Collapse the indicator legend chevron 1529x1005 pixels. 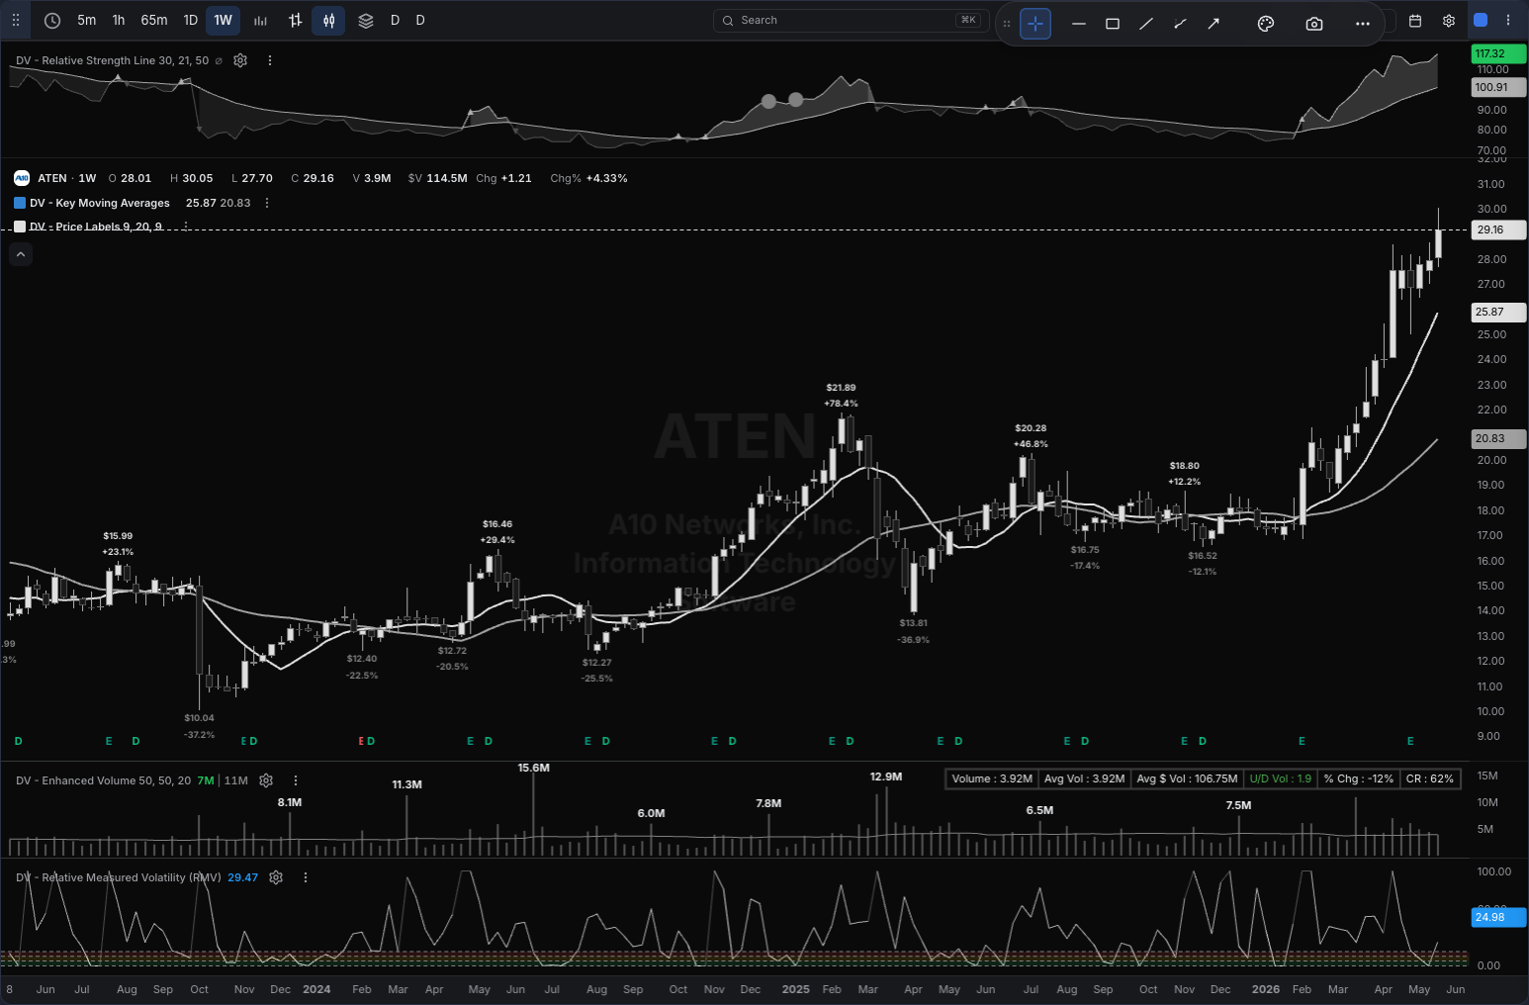(x=21, y=254)
